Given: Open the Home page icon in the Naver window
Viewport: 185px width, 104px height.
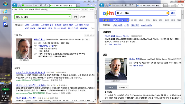Looking at the screenshot, I should 88,5.
